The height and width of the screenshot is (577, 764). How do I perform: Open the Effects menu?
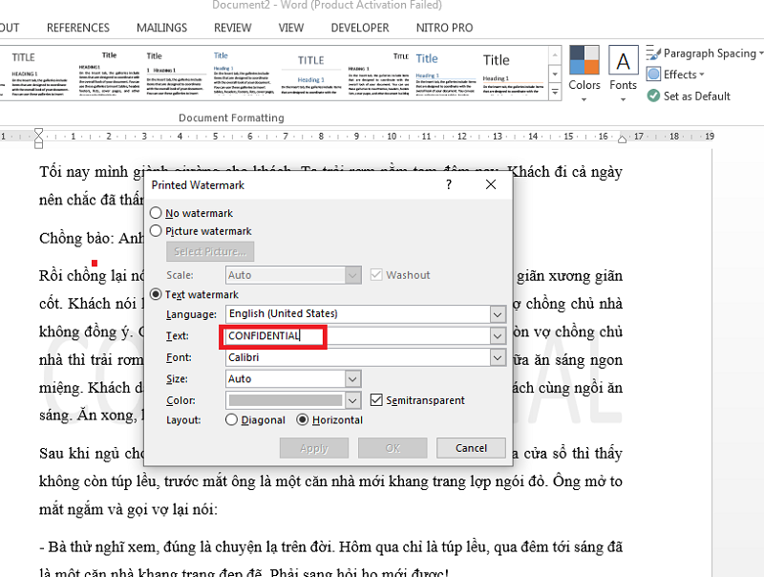click(675, 75)
